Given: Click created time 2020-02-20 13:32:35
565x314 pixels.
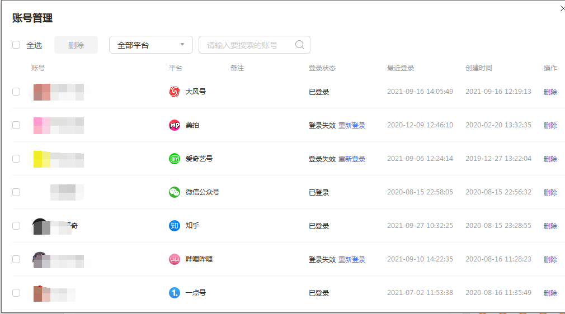Looking at the screenshot, I should pos(498,125).
